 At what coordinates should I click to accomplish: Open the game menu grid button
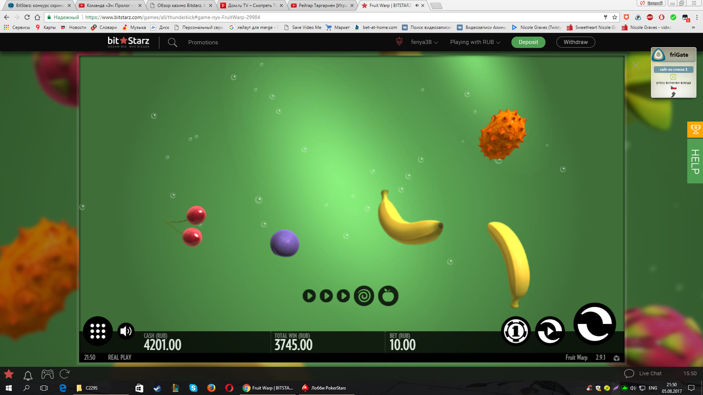98,331
